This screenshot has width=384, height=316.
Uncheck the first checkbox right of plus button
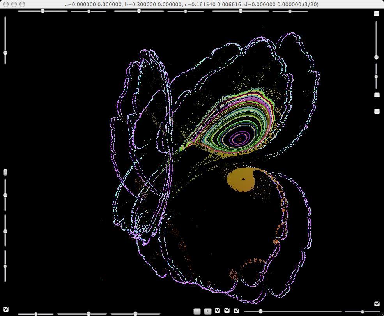click(x=218, y=311)
